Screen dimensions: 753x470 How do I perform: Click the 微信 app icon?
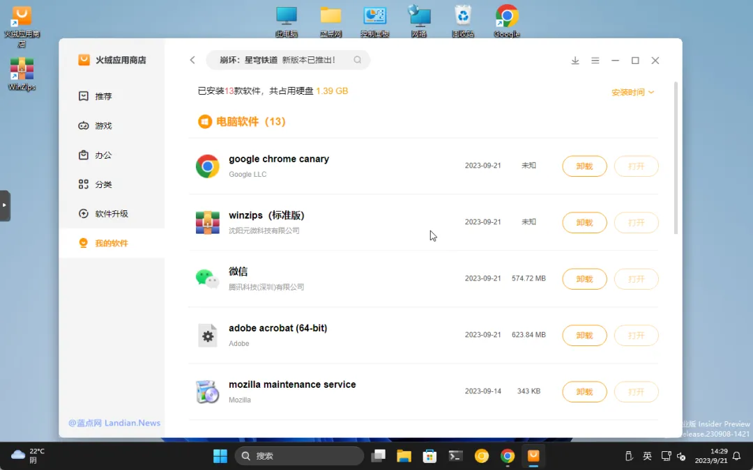pos(208,278)
